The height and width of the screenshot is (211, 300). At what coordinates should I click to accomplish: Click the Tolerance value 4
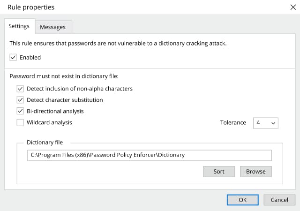pos(258,123)
